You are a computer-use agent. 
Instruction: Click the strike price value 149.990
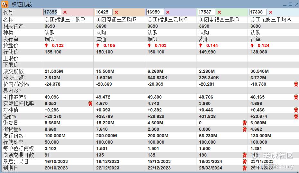coord(207,52)
